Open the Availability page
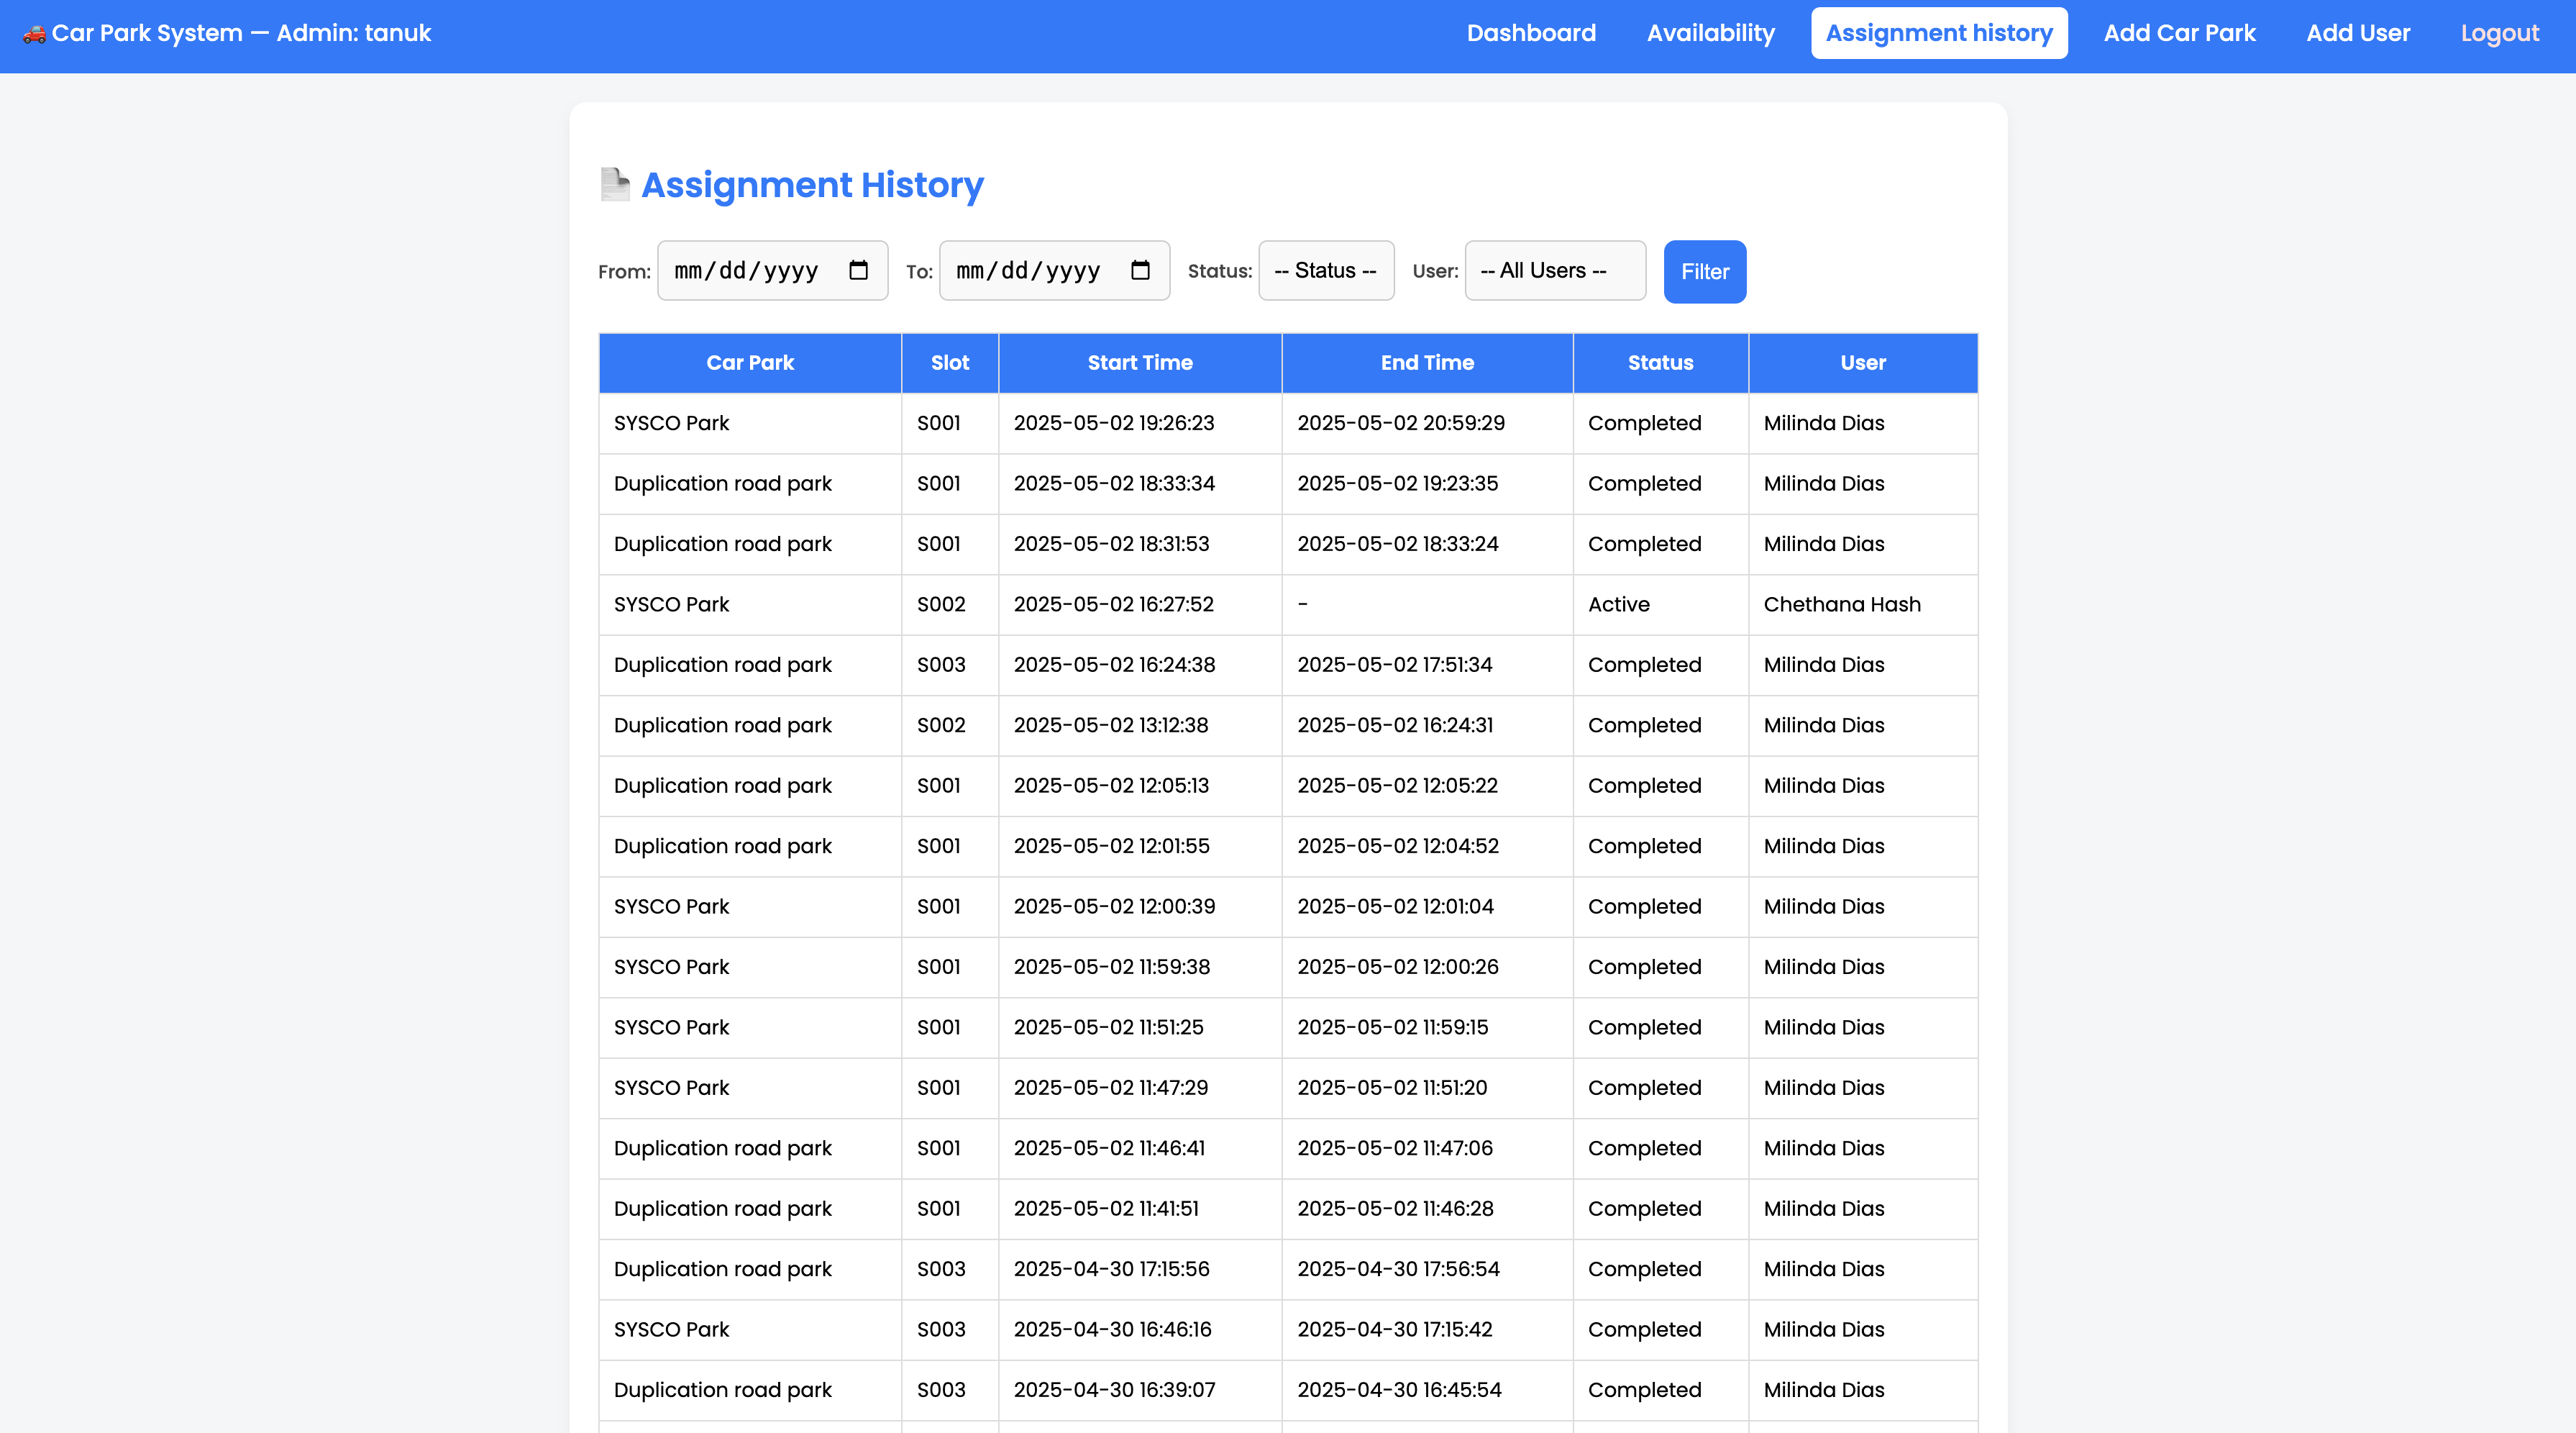The image size is (2576, 1433). [1711, 33]
